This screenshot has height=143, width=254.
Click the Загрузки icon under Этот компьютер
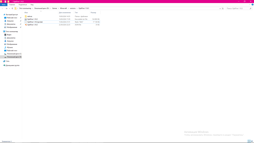[x=5, y=41]
